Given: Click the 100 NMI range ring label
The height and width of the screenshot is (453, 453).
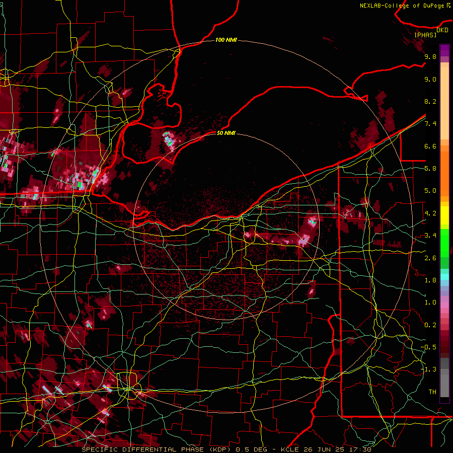Looking at the screenshot, I should [226, 40].
